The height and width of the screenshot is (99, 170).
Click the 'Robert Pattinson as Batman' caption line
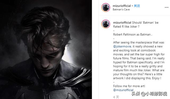tap(133, 34)
